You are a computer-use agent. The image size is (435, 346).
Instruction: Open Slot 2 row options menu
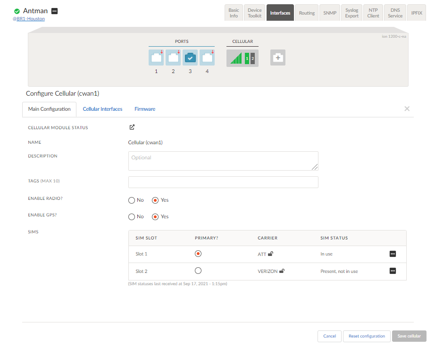click(x=393, y=271)
